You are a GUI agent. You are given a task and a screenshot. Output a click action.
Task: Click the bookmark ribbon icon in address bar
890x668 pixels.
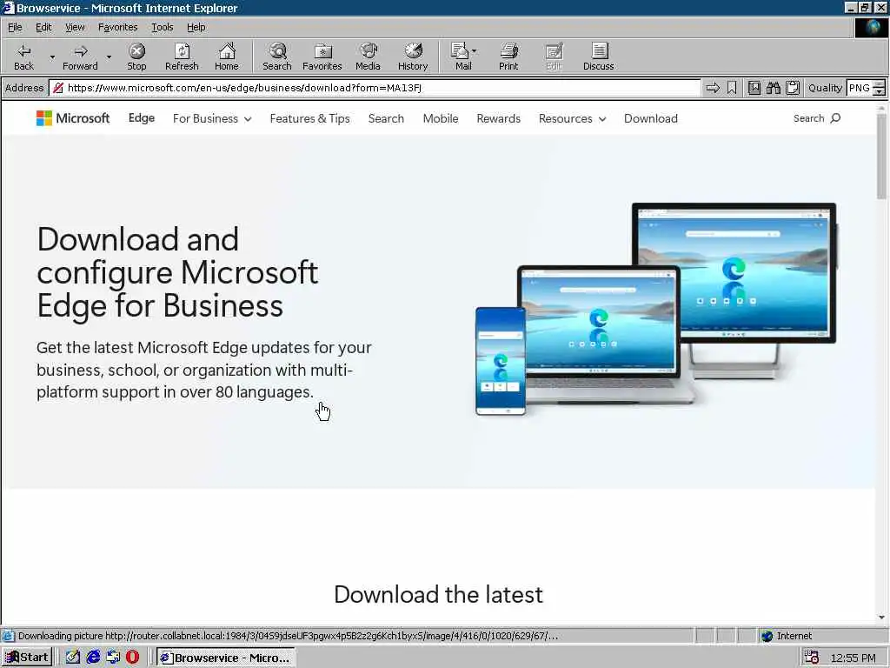pyautogui.click(x=732, y=88)
